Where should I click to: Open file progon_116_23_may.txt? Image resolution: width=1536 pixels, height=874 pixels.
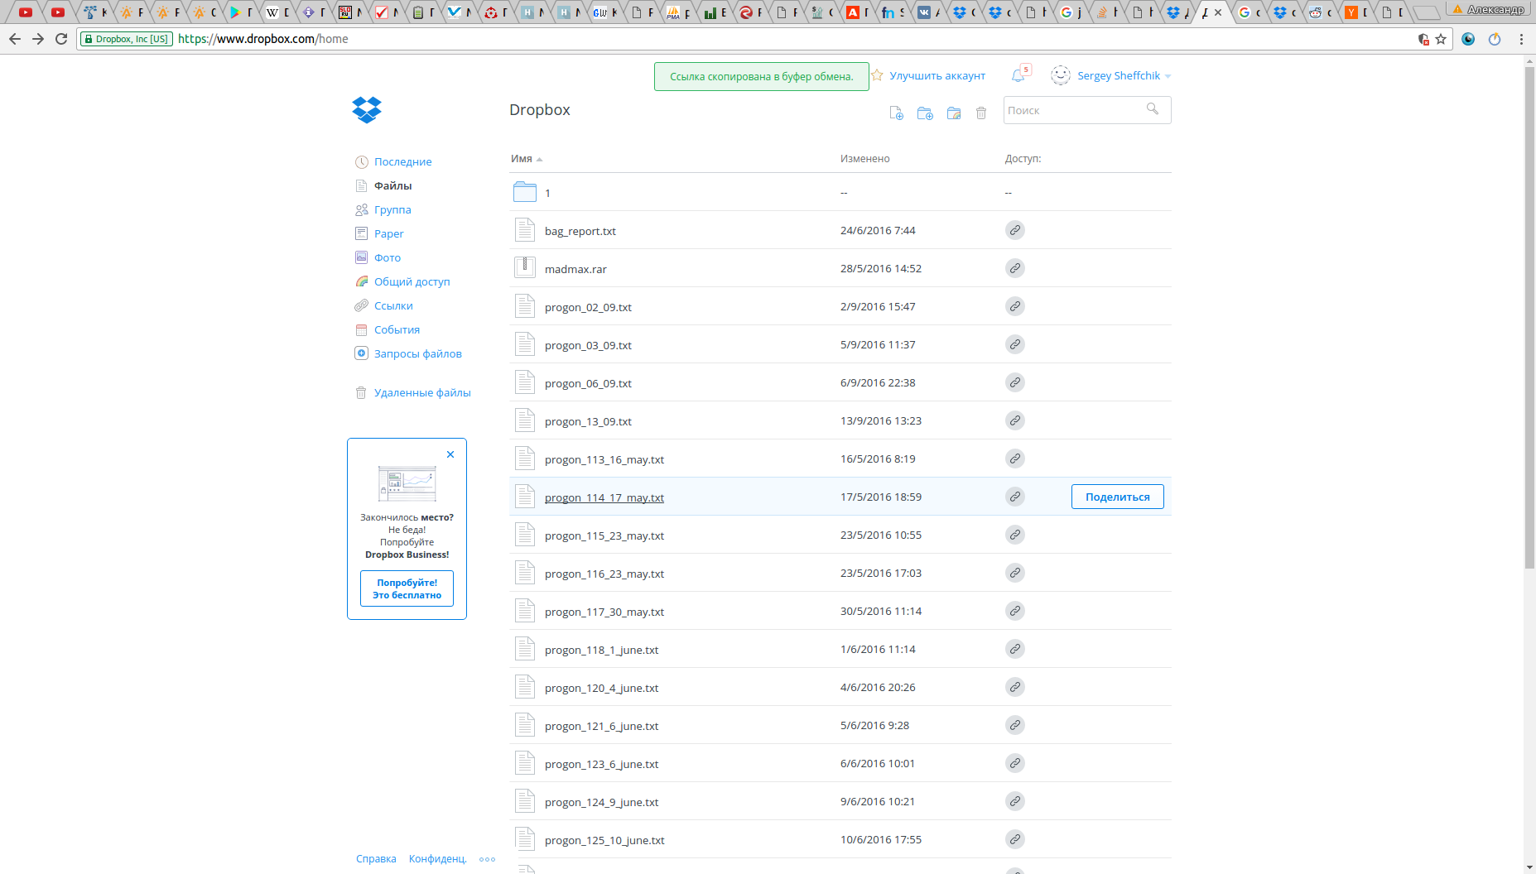(604, 574)
